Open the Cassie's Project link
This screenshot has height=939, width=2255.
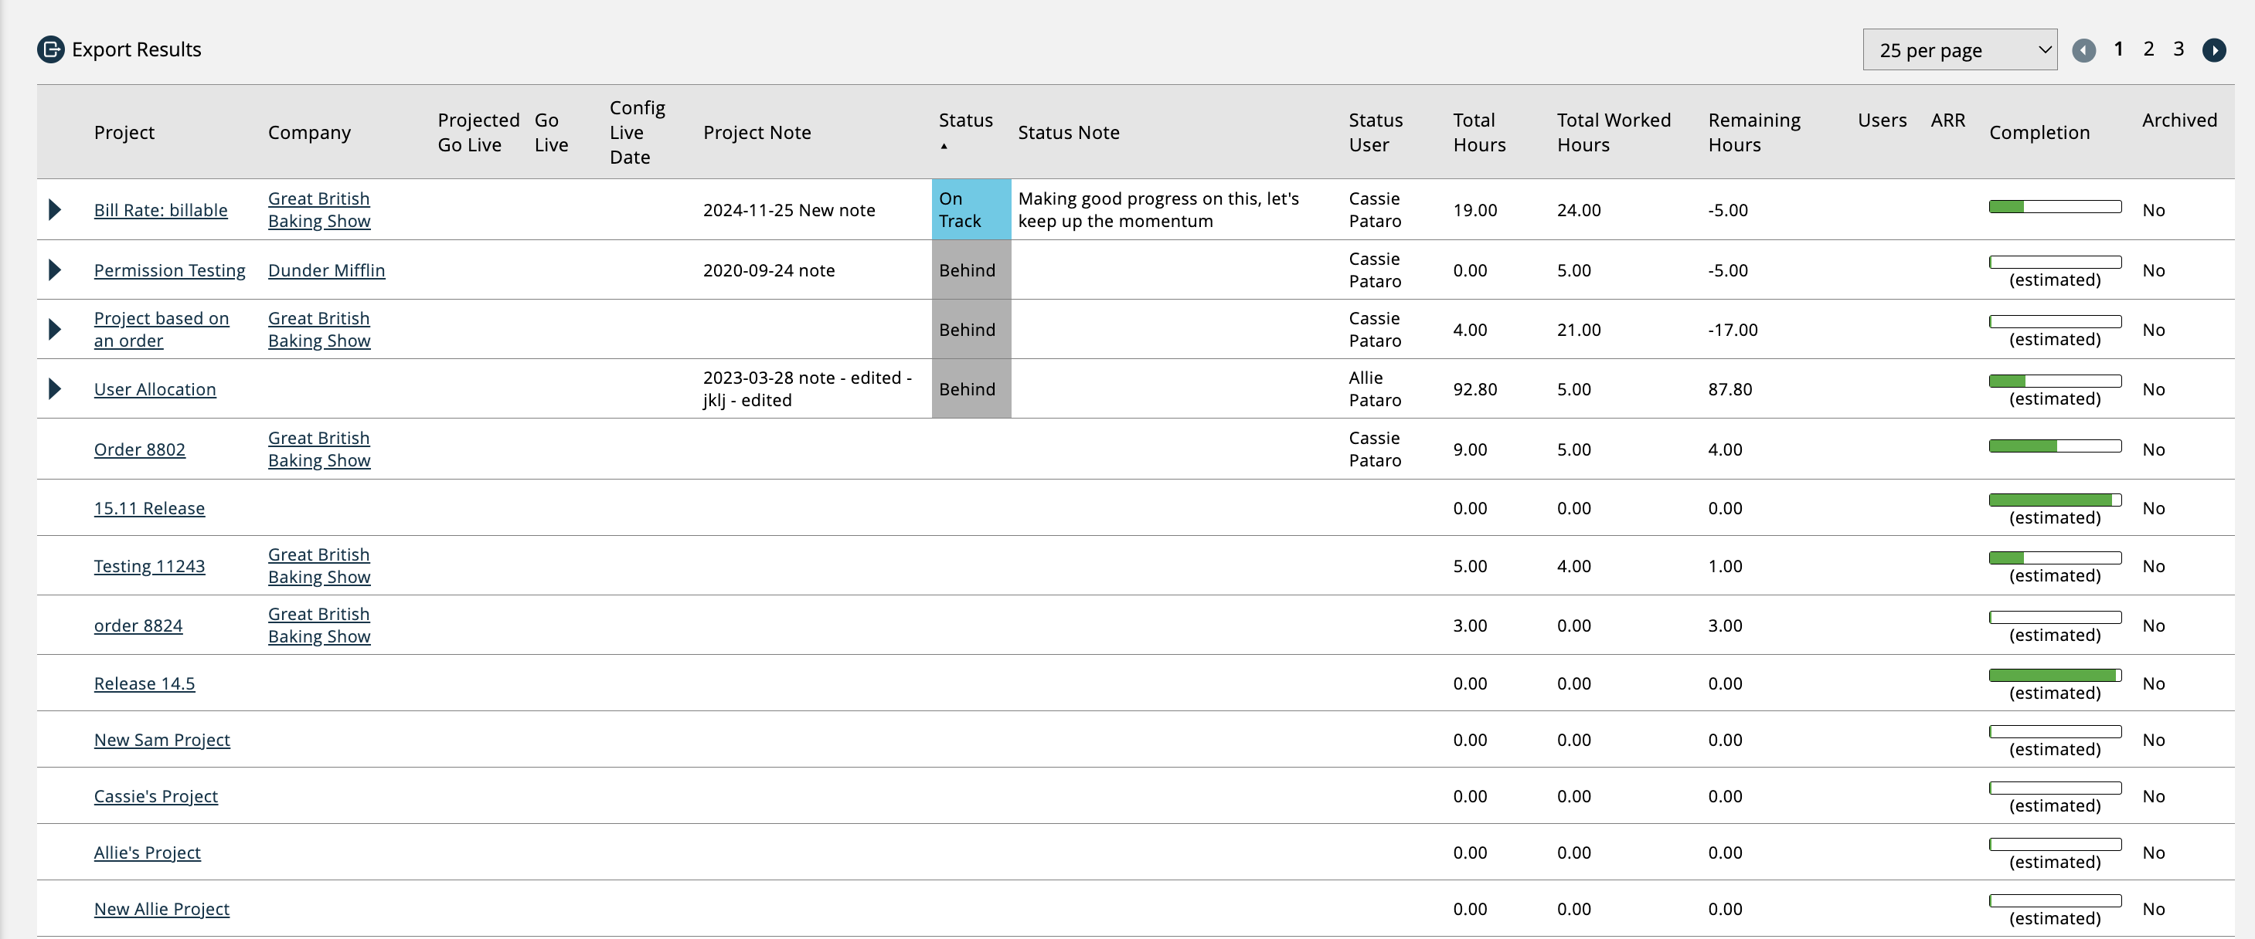155,796
